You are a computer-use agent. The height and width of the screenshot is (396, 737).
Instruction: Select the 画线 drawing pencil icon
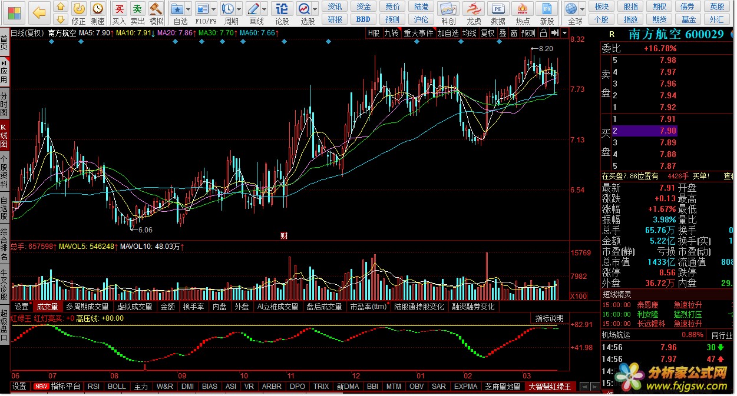coord(253,9)
